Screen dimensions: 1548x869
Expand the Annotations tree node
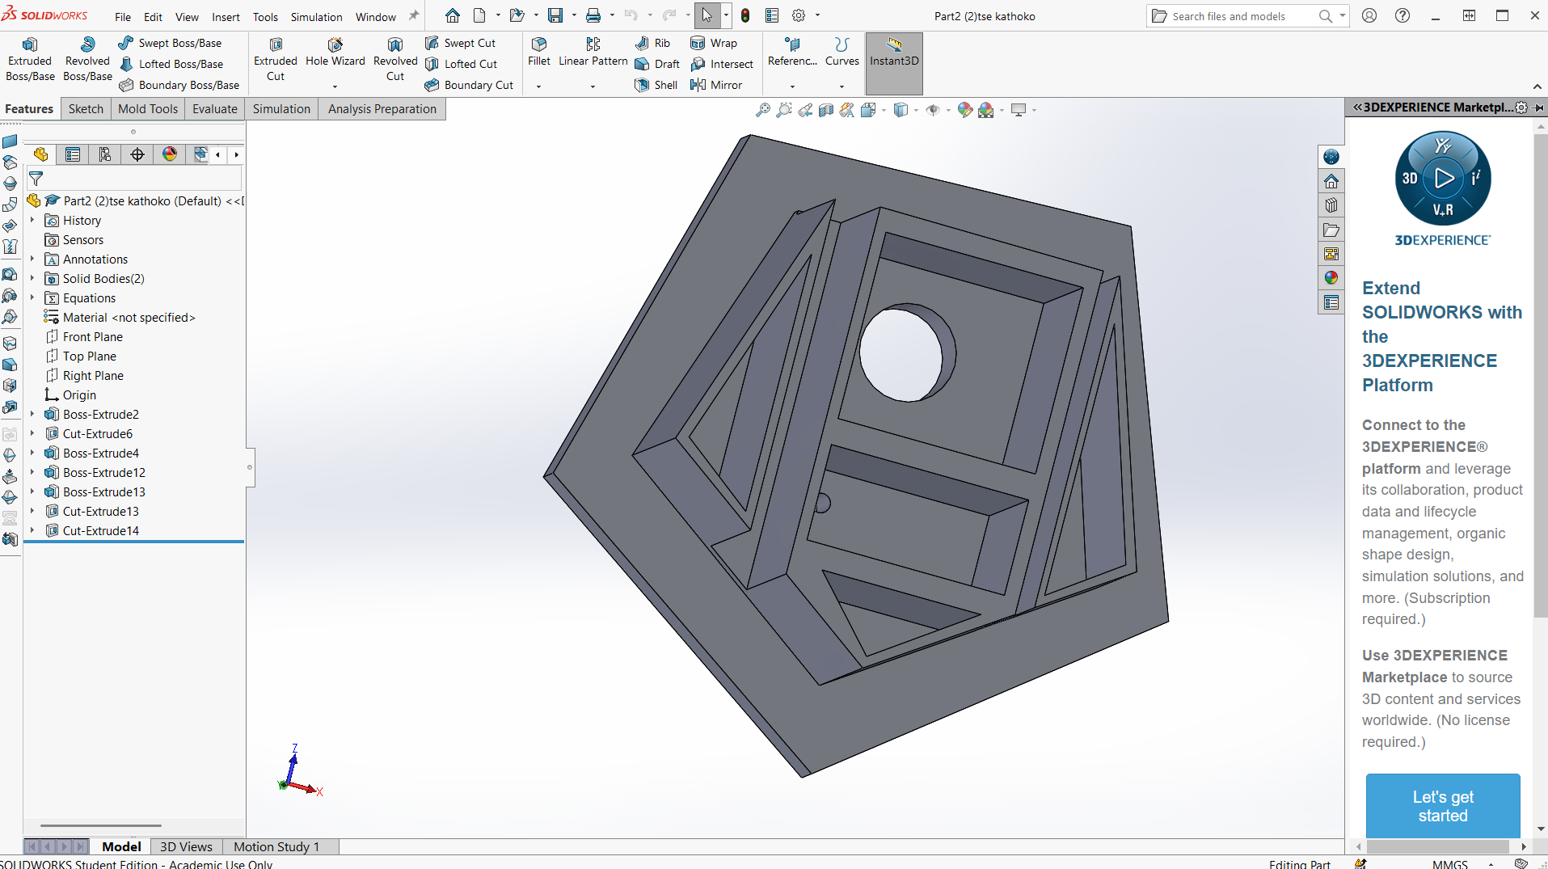pyautogui.click(x=32, y=259)
